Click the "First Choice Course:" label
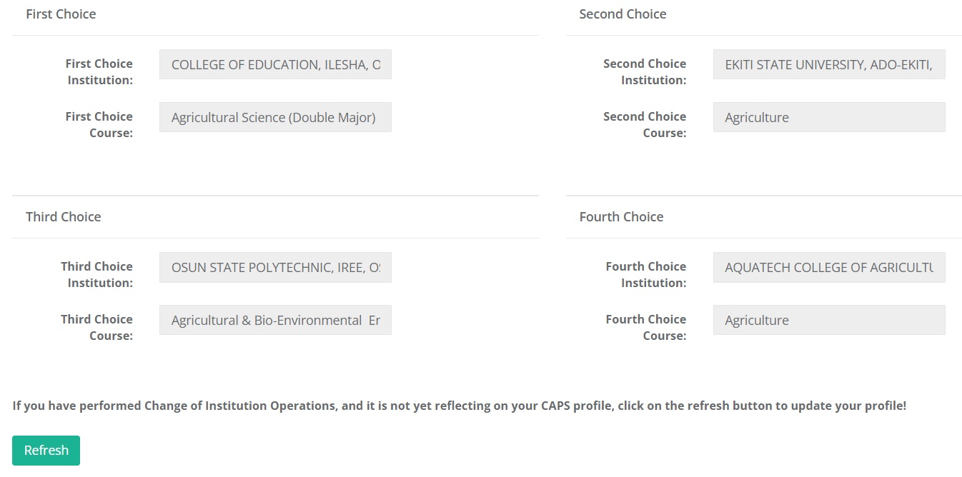962x477 pixels. [99, 125]
